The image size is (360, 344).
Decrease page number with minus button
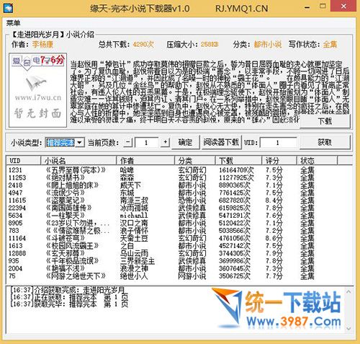128,142
